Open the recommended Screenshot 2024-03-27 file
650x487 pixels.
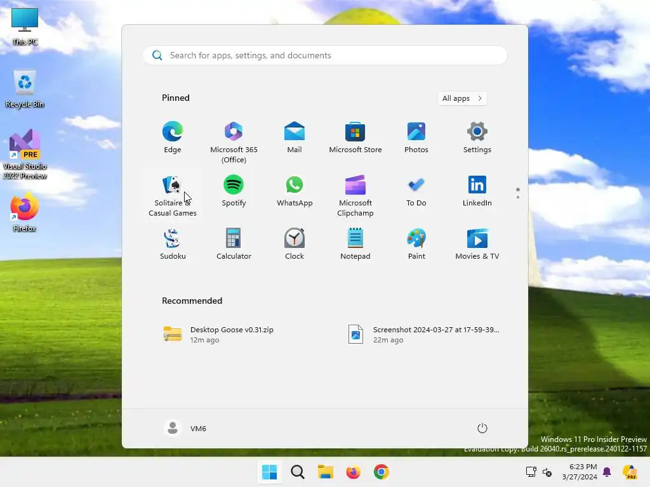point(423,335)
